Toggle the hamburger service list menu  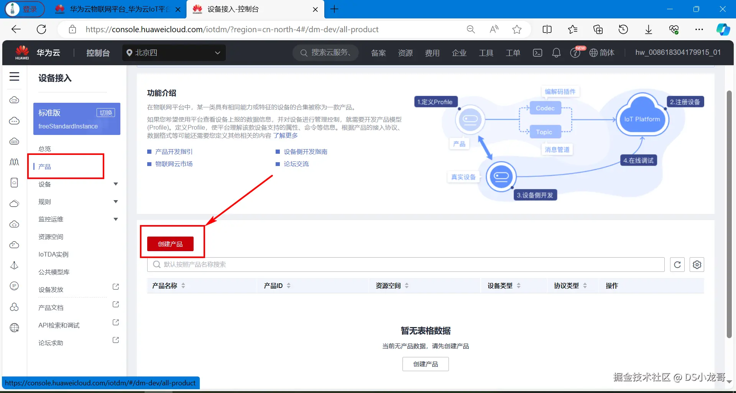pyautogui.click(x=15, y=77)
